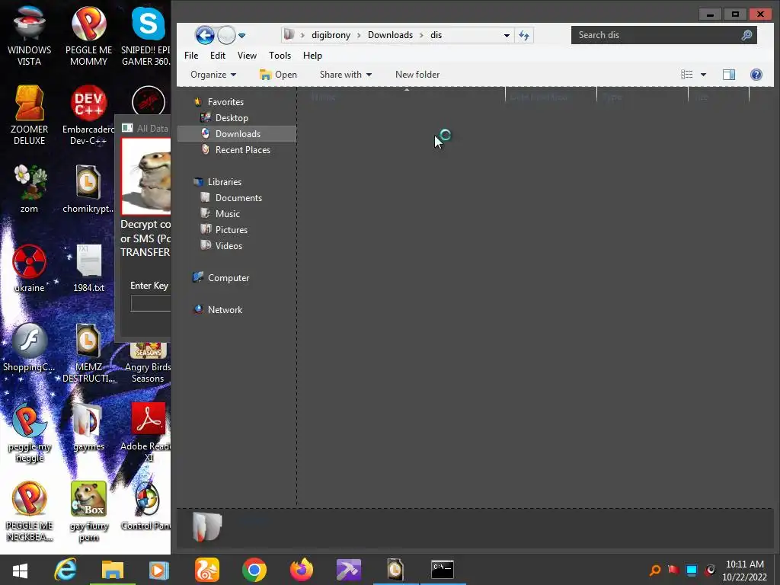Go forward in Explorer navigation
The image size is (780, 585).
[227, 35]
